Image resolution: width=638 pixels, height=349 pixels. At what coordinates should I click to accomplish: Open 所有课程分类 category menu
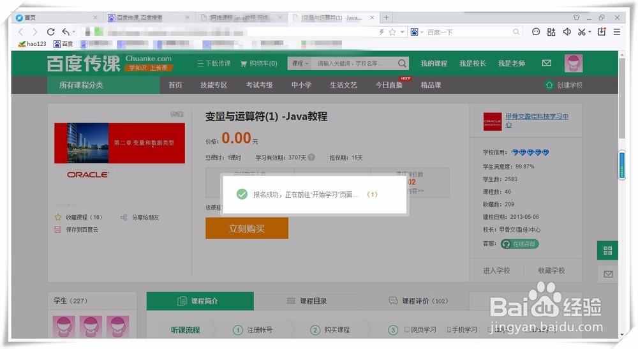(x=103, y=85)
